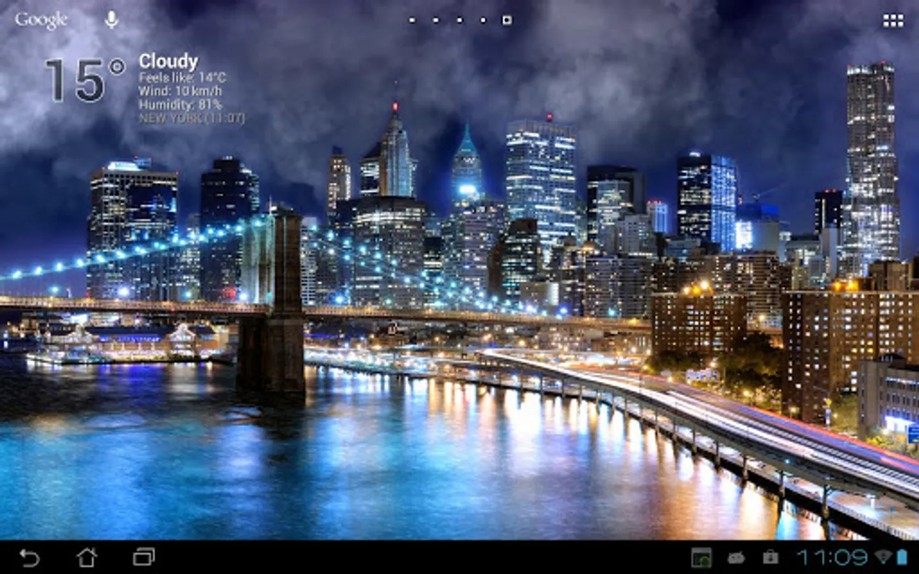Open weather widget via the 15° temperature
This screenshot has height=574, width=919.
coord(84,80)
